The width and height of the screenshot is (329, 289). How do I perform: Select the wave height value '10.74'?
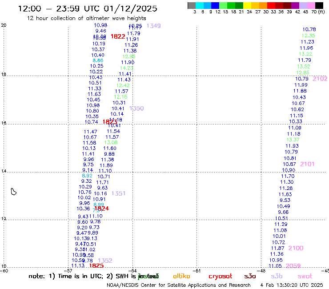91,122
